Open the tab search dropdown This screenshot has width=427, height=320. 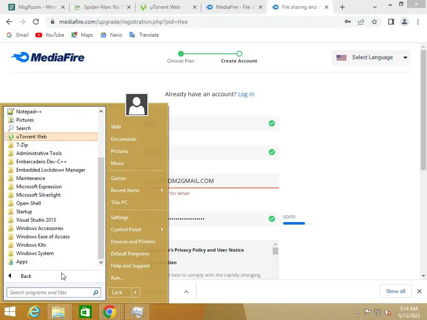pyautogui.click(x=375, y=7)
